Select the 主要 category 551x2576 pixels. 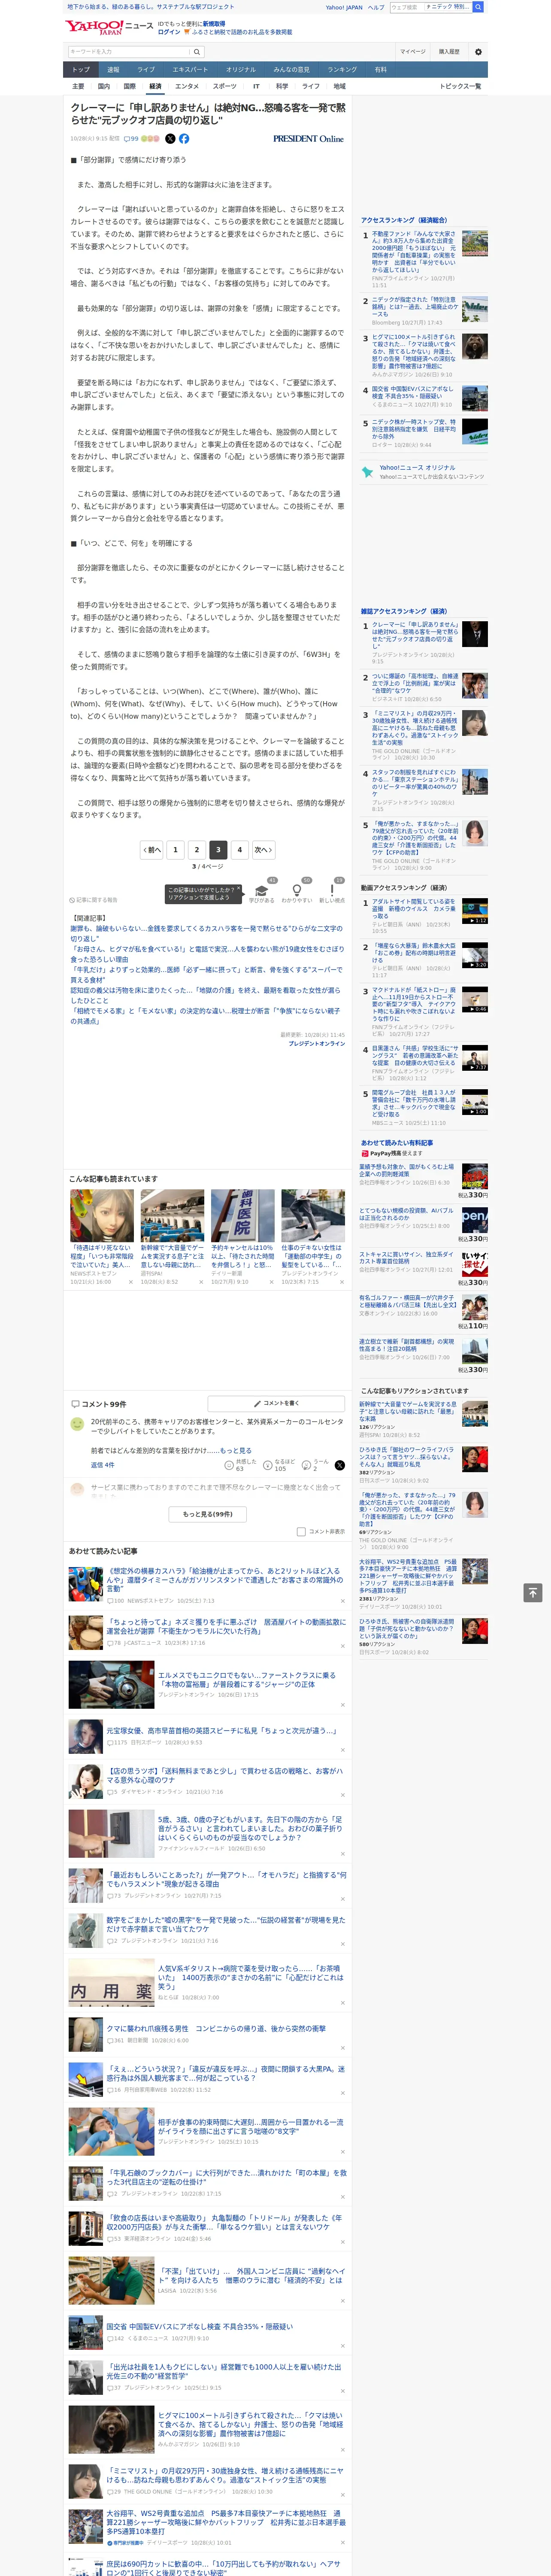[x=78, y=86]
